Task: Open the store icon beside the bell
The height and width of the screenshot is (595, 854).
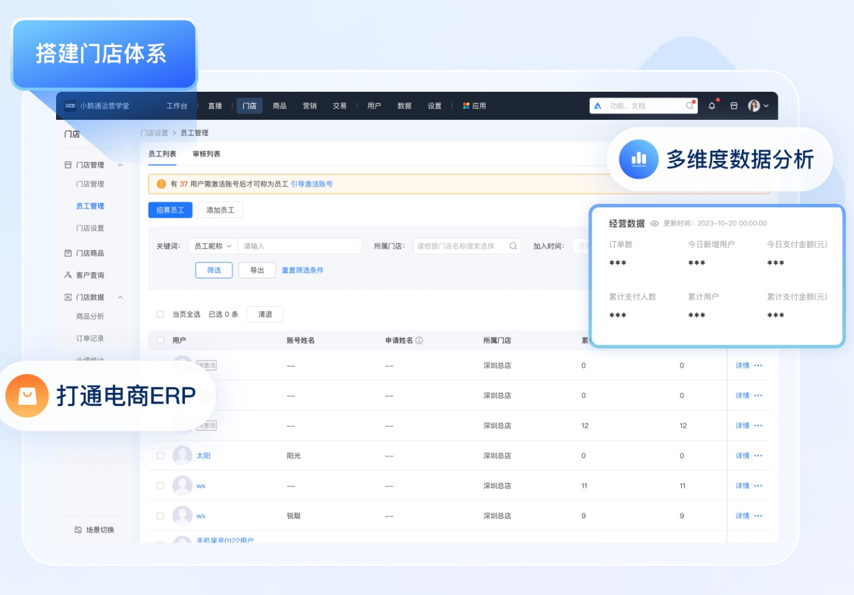Action: click(734, 106)
